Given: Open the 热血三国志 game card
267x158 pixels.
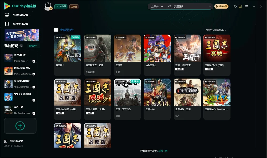Looking at the screenshot, I should tap(157, 55).
